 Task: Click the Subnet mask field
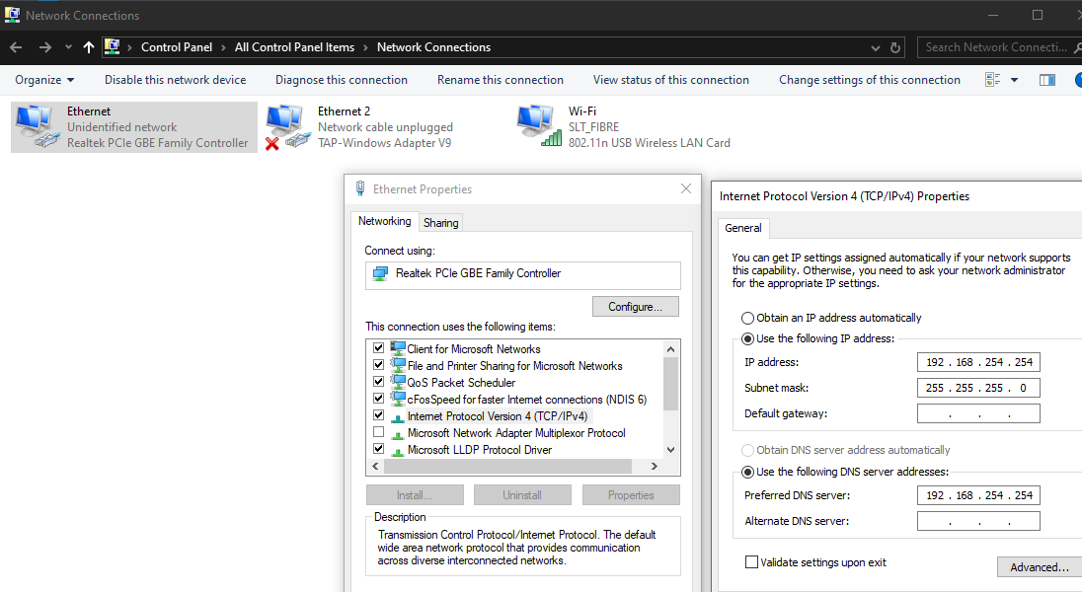click(978, 388)
